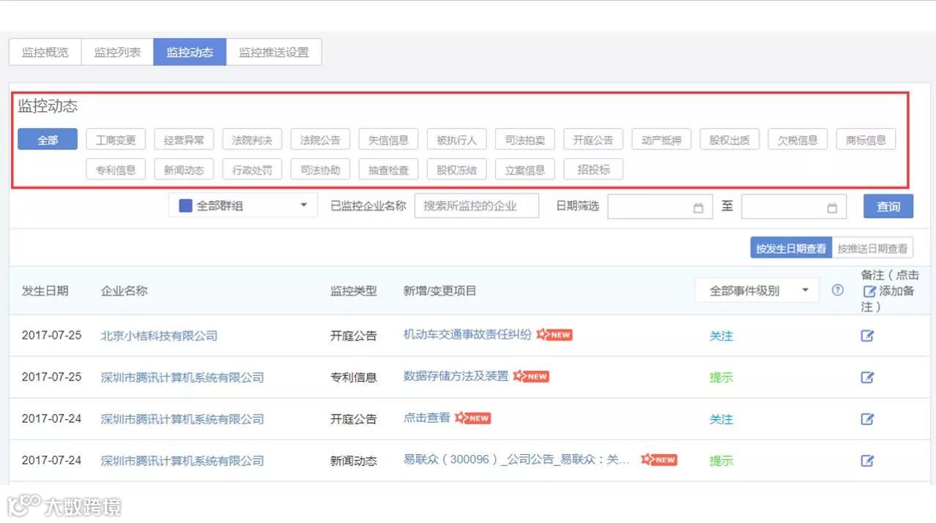The width and height of the screenshot is (936, 523).
Task: Filter by 法院公告
Action: click(x=320, y=140)
